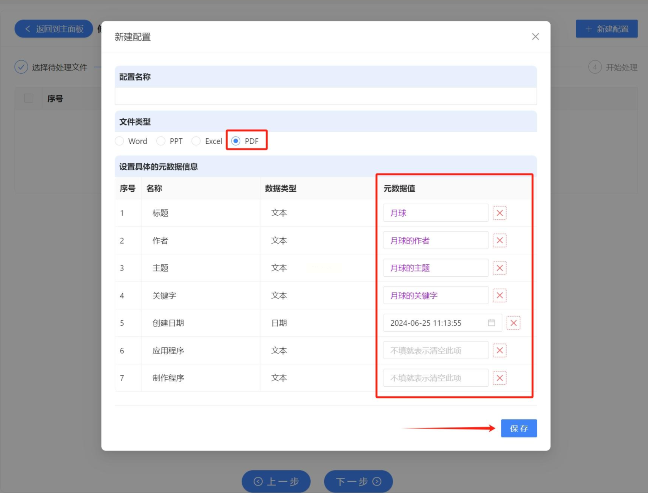The width and height of the screenshot is (648, 493).
Task: Click the 应用程序 metadata value input
Action: [x=435, y=350]
